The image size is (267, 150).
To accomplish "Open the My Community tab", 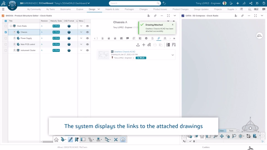I will click(x=34, y=9).
